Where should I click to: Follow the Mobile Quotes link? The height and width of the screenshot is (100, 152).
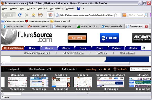(127, 53)
